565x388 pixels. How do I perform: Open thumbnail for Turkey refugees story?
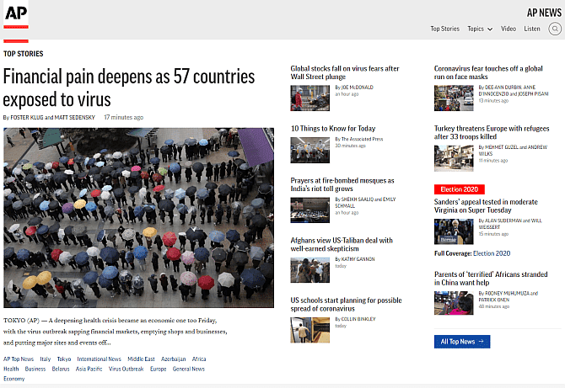(x=454, y=158)
